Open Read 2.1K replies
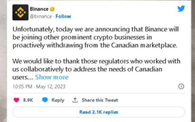The height and width of the screenshot is (122, 195). 99,112
